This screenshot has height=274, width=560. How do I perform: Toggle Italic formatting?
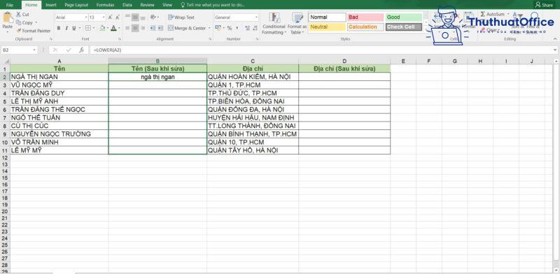click(66, 28)
